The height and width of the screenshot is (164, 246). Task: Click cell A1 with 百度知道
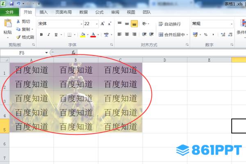point(32,70)
